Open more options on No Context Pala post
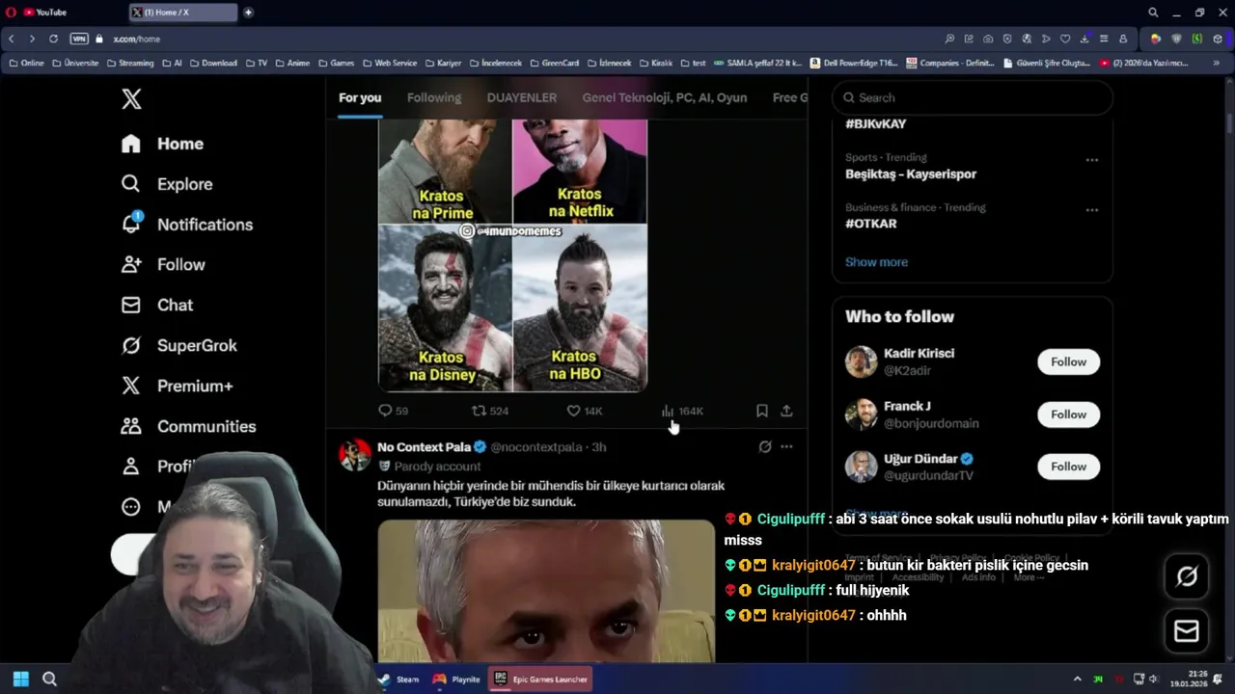The width and height of the screenshot is (1235, 694). click(x=786, y=446)
